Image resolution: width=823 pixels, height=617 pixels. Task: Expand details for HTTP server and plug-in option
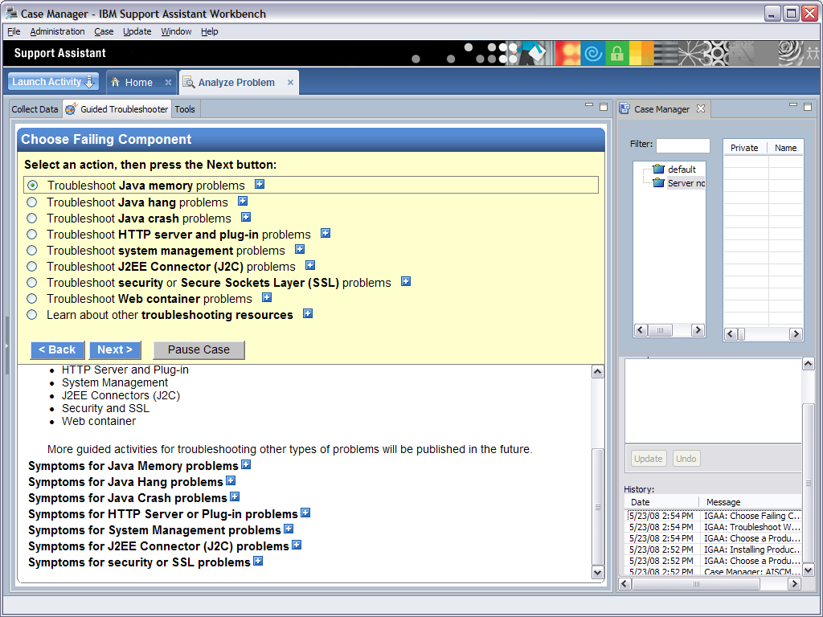point(326,233)
